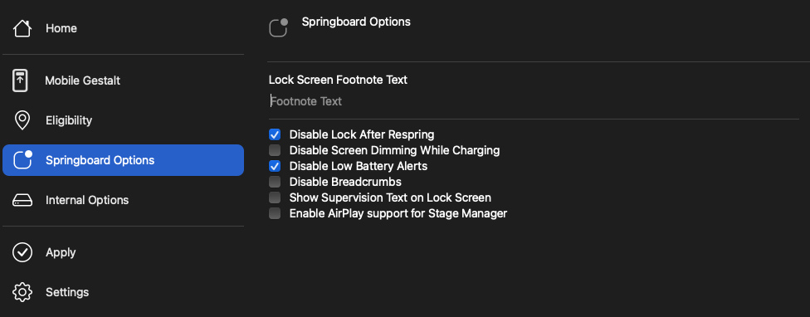Screen dimensions: 810x317
Task: Check the Disable Breadcrumbs option
Action: 275,182
